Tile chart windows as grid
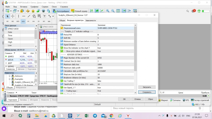 click(x=118, y=11)
